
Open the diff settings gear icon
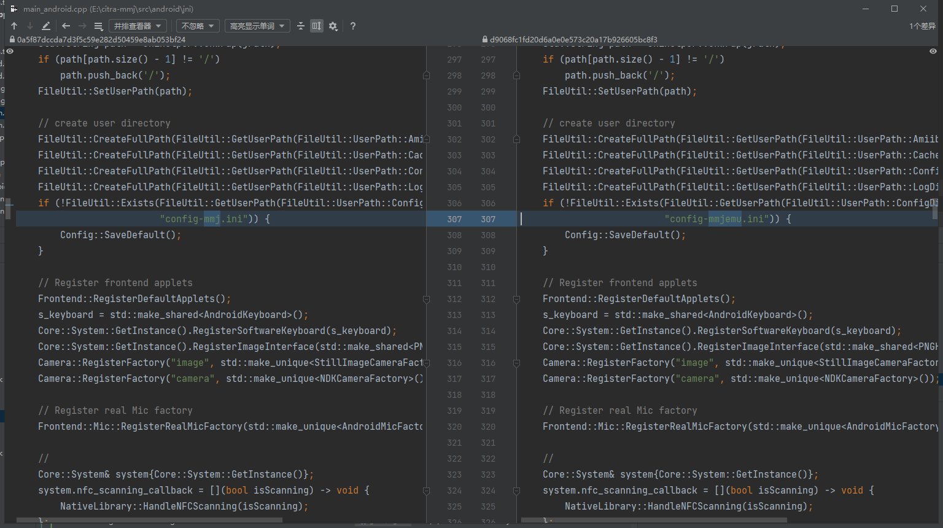(x=333, y=26)
